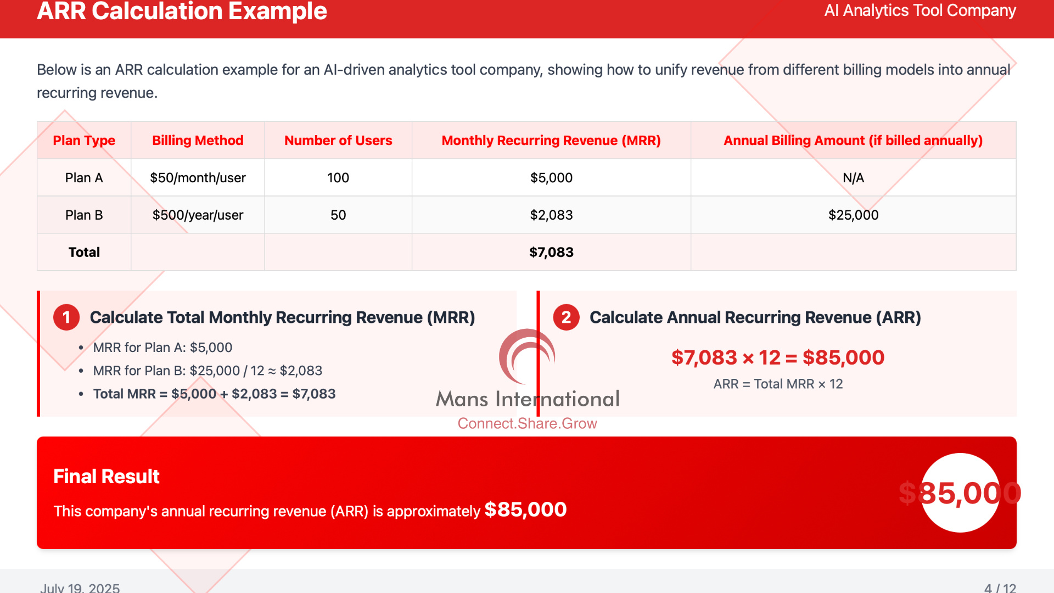The width and height of the screenshot is (1054, 593).
Task: Click the 'Total MRR = $5,000 + $2,083' bullet
Action: click(214, 394)
